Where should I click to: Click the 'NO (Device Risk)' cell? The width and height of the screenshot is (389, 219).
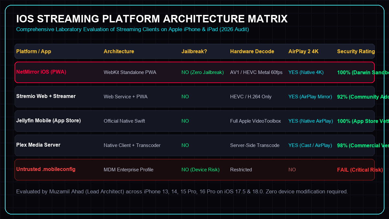201,170
